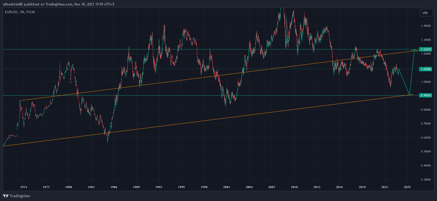Click the 1.40000 price axis label
437x201 pixels.
tap(426, 26)
